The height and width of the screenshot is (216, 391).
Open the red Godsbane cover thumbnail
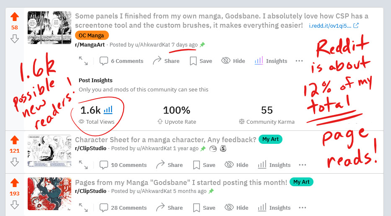pyautogui.click(x=49, y=193)
